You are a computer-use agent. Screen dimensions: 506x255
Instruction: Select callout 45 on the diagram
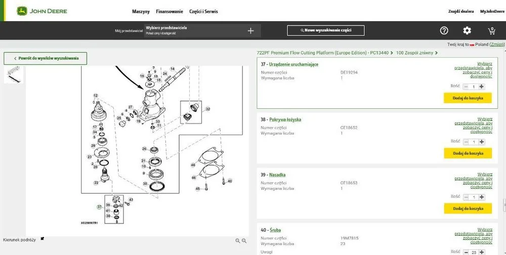pyautogui.click(x=198, y=189)
